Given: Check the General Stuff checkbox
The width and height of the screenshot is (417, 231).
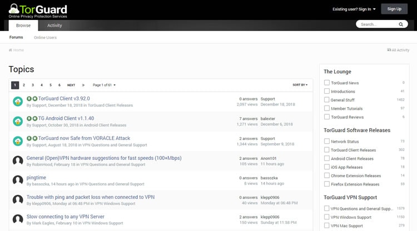Looking at the screenshot, I should [x=327, y=99].
